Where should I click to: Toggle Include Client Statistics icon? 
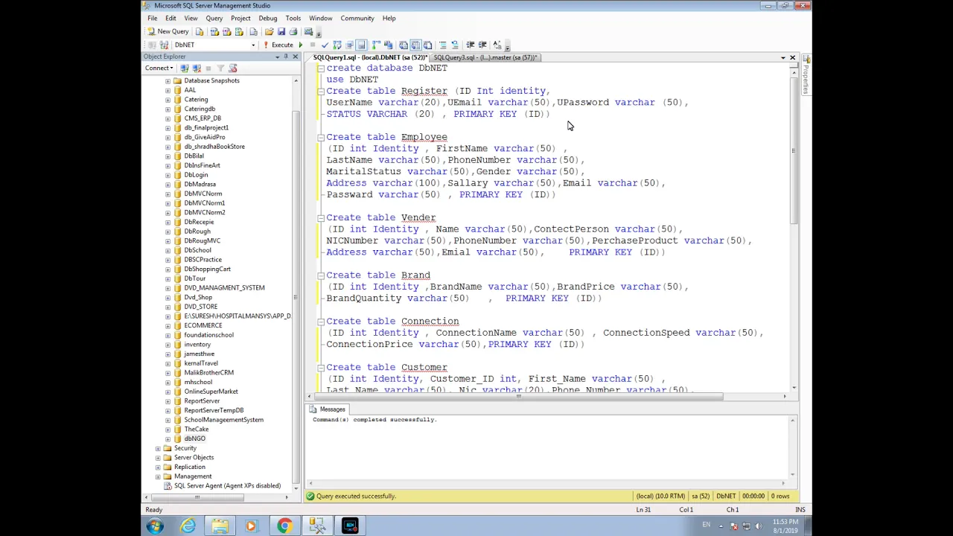point(387,45)
